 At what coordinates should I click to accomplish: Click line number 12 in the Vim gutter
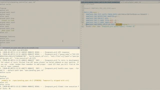click(x=82, y=26)
